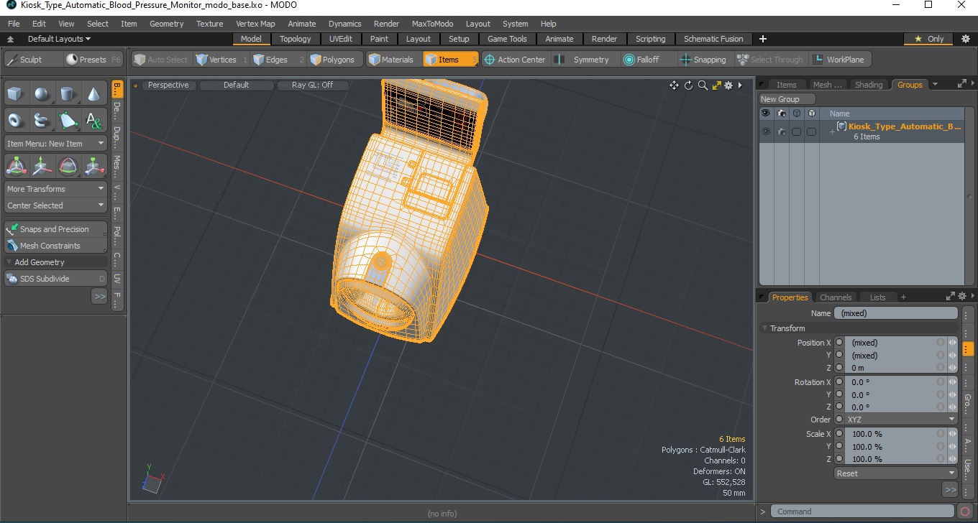Screen dimensions: 978x523
Task: Toggle render camera for Kiosk group
Action: point(781,131)
